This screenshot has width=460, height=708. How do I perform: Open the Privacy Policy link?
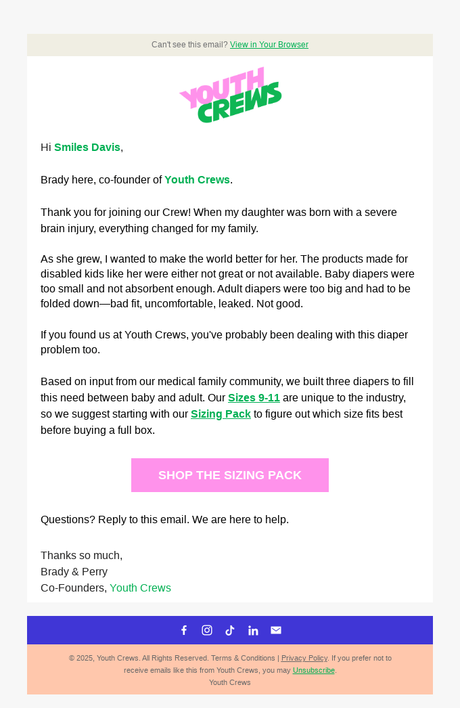(x=304, y=658)
